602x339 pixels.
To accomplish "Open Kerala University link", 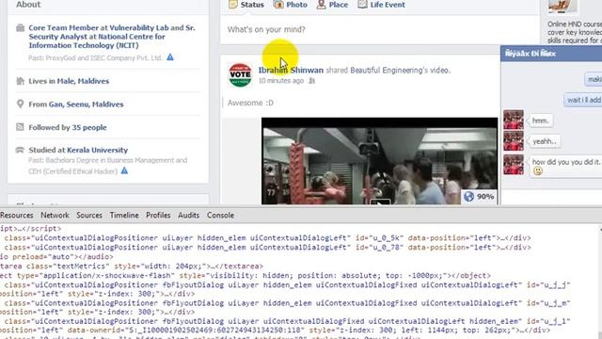I will coord(98,150).
